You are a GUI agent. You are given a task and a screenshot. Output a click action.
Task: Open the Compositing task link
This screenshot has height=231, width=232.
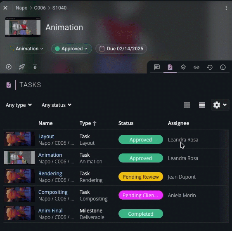[x=53, y=192]
